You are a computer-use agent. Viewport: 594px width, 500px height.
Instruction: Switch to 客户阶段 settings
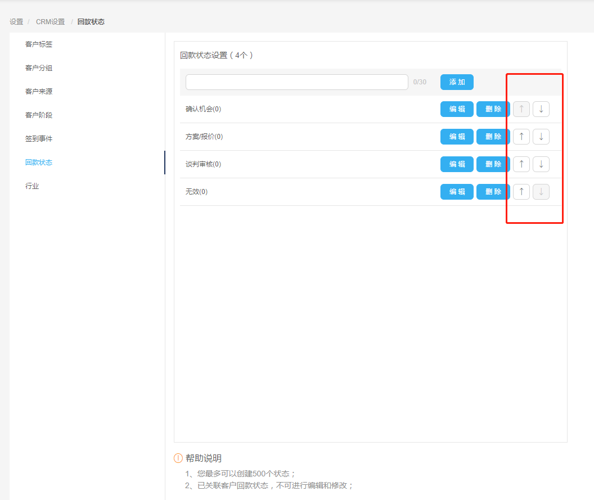click(39, 115)
